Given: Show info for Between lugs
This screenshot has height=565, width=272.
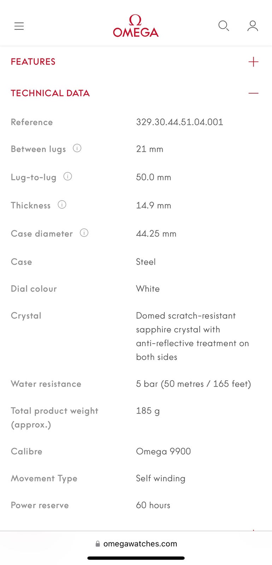Looking at the screenshot, I should click(x=77, y=148).
